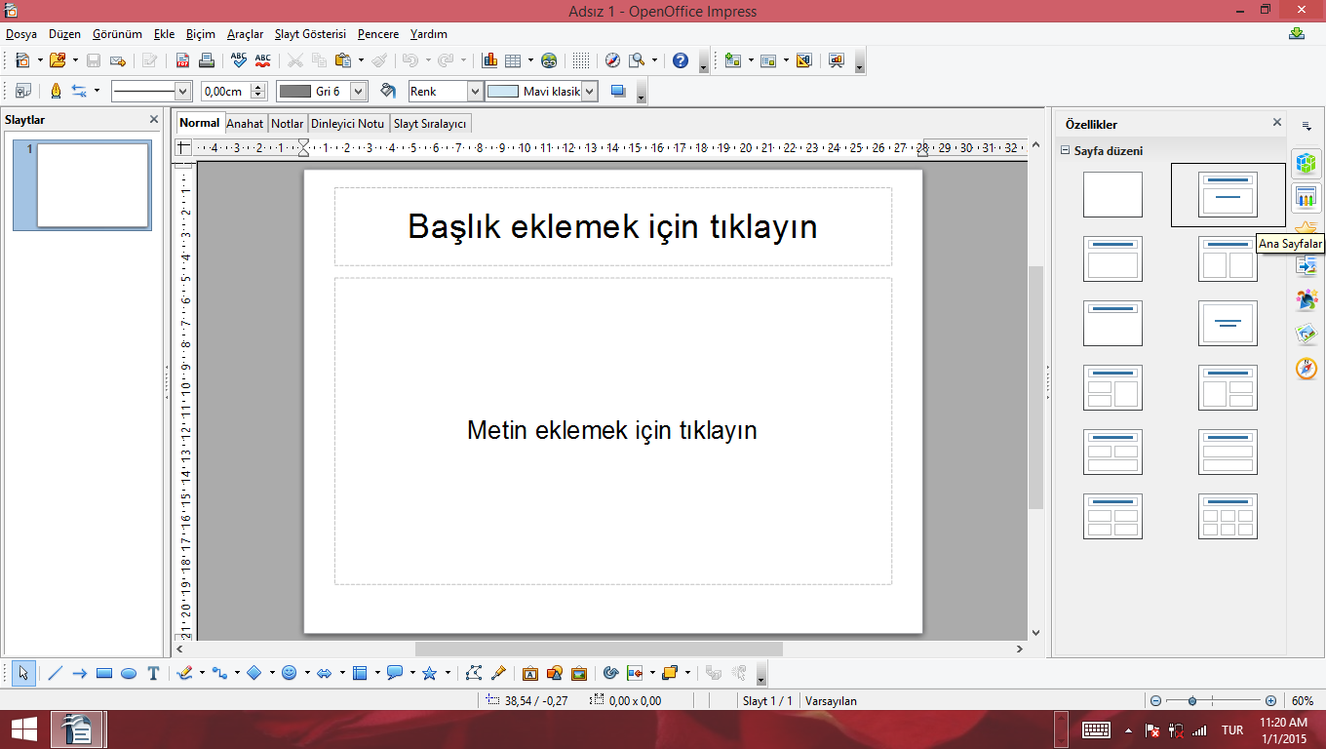Screen dimensions: 1326x749
Task: Insert a chart using chart icon
Action: [x=489, y=60]
